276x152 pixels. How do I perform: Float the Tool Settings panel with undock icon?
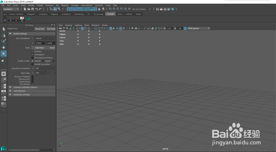point(52,25)
